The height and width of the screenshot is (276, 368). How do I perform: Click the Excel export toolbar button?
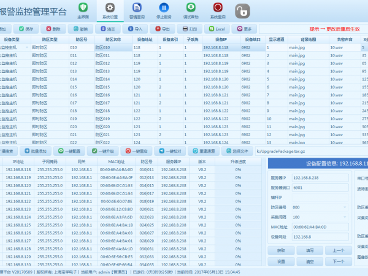click(x=218, y=29)
